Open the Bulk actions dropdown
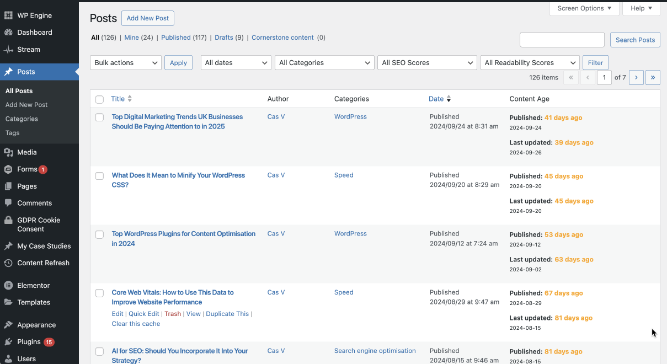Image resolution: width=667 pixels, height=364 pixels. tap(125, 63)
